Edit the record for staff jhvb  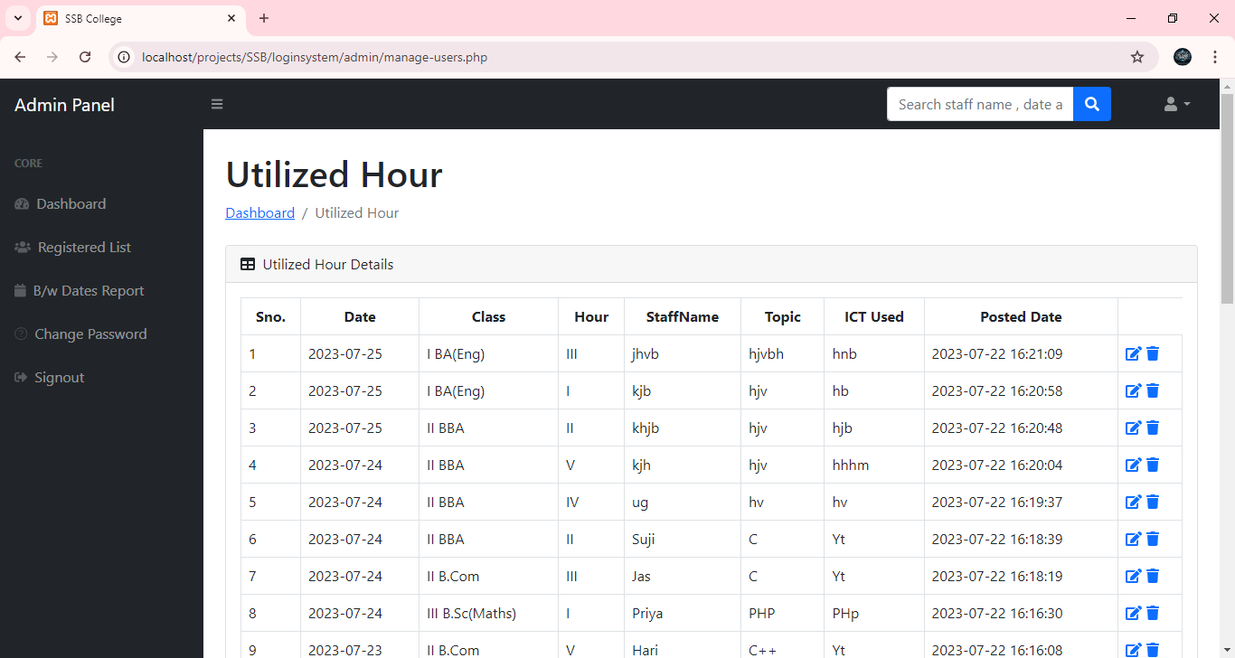pos(1133,353)
